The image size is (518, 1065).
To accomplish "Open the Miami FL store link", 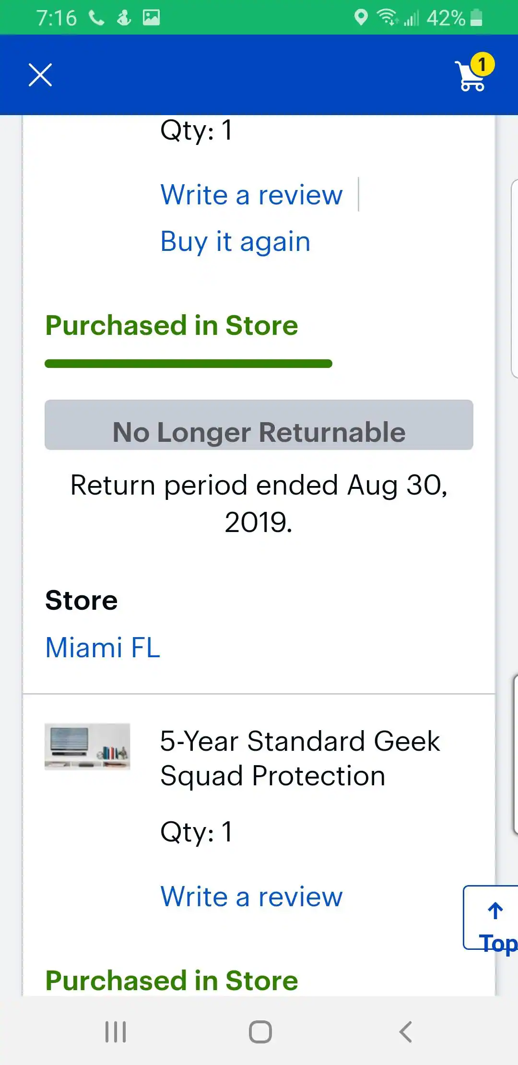I will pos(103,647).
